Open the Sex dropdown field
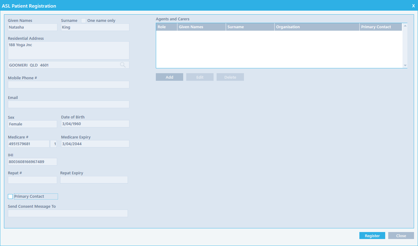 point(33,124)
